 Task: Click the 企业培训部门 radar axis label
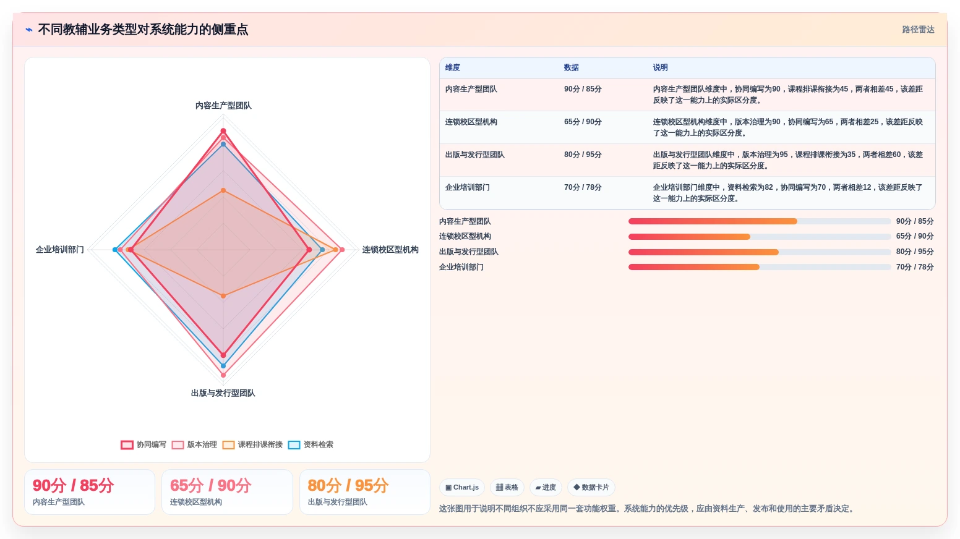point(60,250)
